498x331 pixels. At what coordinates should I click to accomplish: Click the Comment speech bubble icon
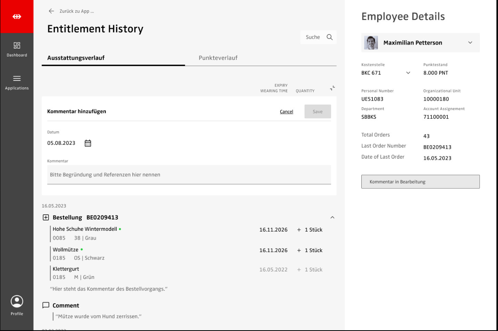46,305
